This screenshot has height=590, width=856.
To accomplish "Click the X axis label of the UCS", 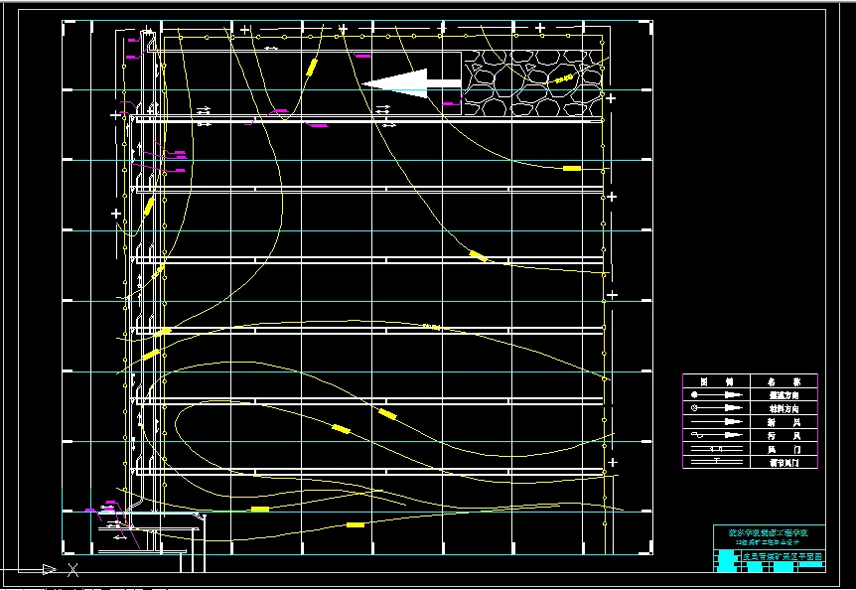I will (x=73, y=571).
